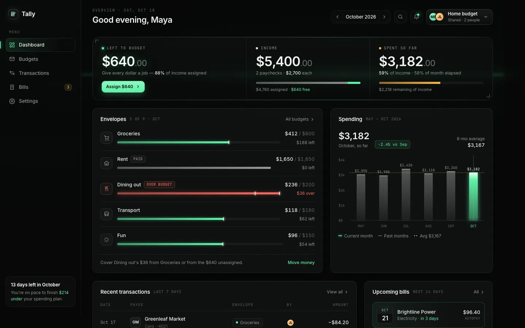
Task: Click the Dining out utensils icon
Action: (x=106, y=189)
